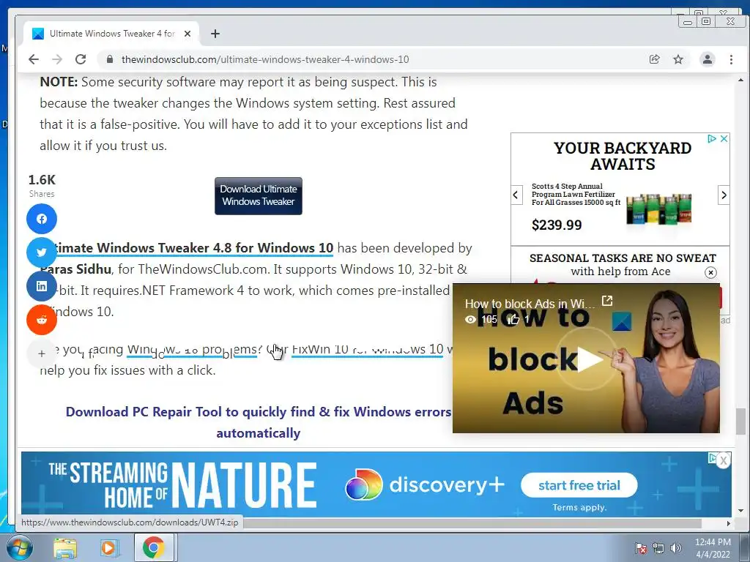
Task: Open a new browser tab
Action: [x=215, y=34]
